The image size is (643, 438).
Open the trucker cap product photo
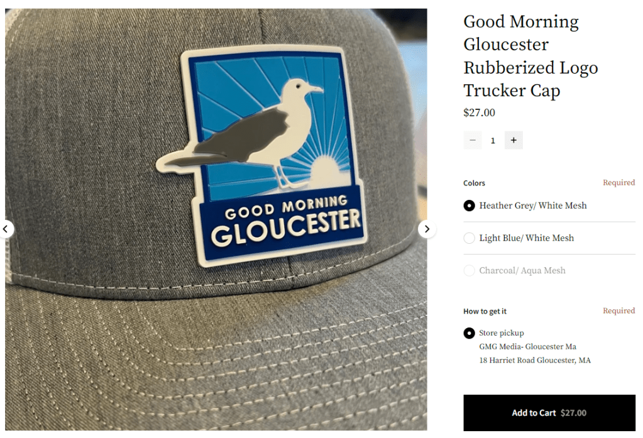coord(216,219)
